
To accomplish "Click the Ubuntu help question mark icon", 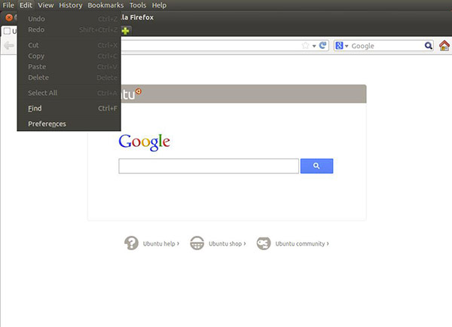I will pos(131,243).
